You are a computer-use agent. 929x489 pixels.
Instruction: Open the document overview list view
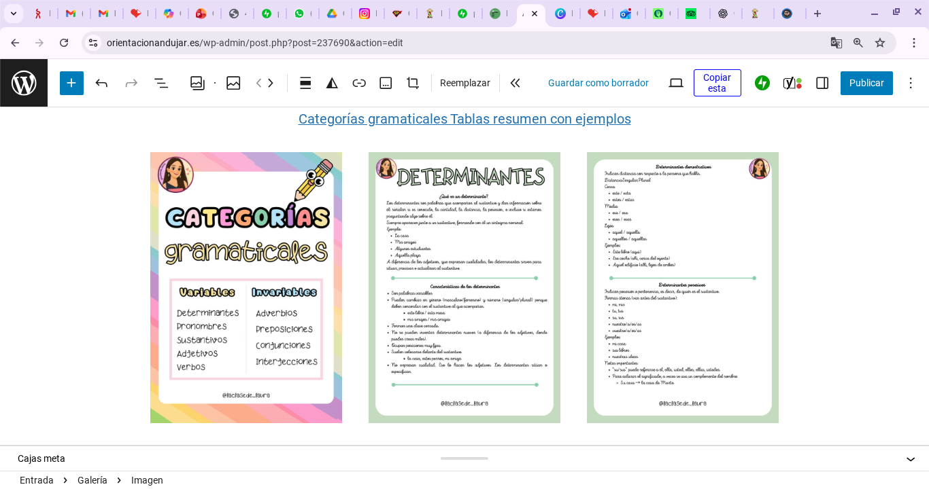pos(161,83)
